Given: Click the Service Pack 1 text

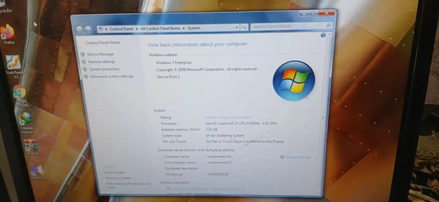Looking at the screenshot, I should pyautogui.click(x=168, y=77).
